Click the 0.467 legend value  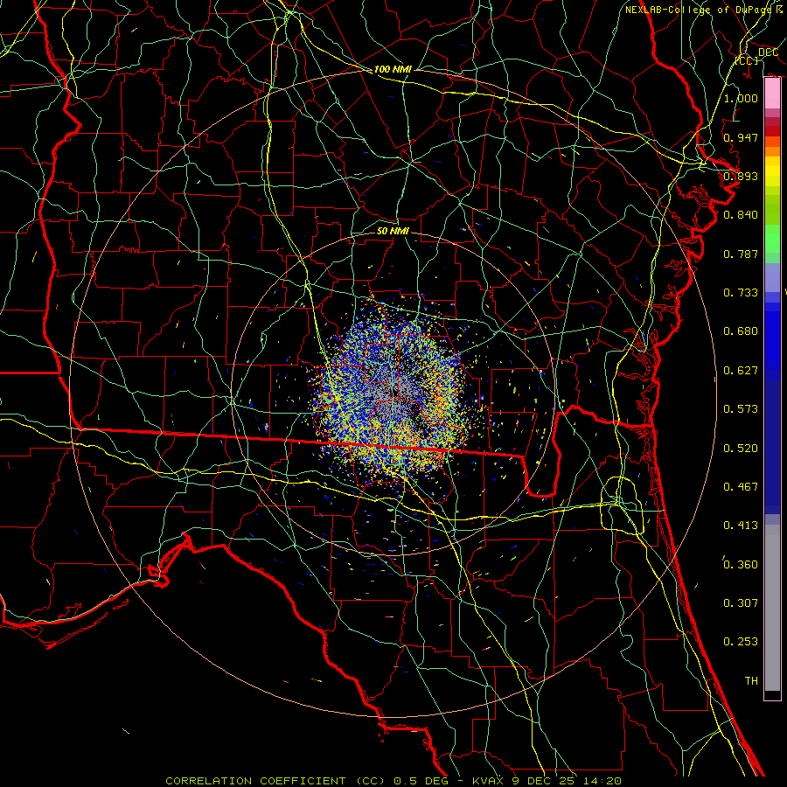(x=741, y=487)
